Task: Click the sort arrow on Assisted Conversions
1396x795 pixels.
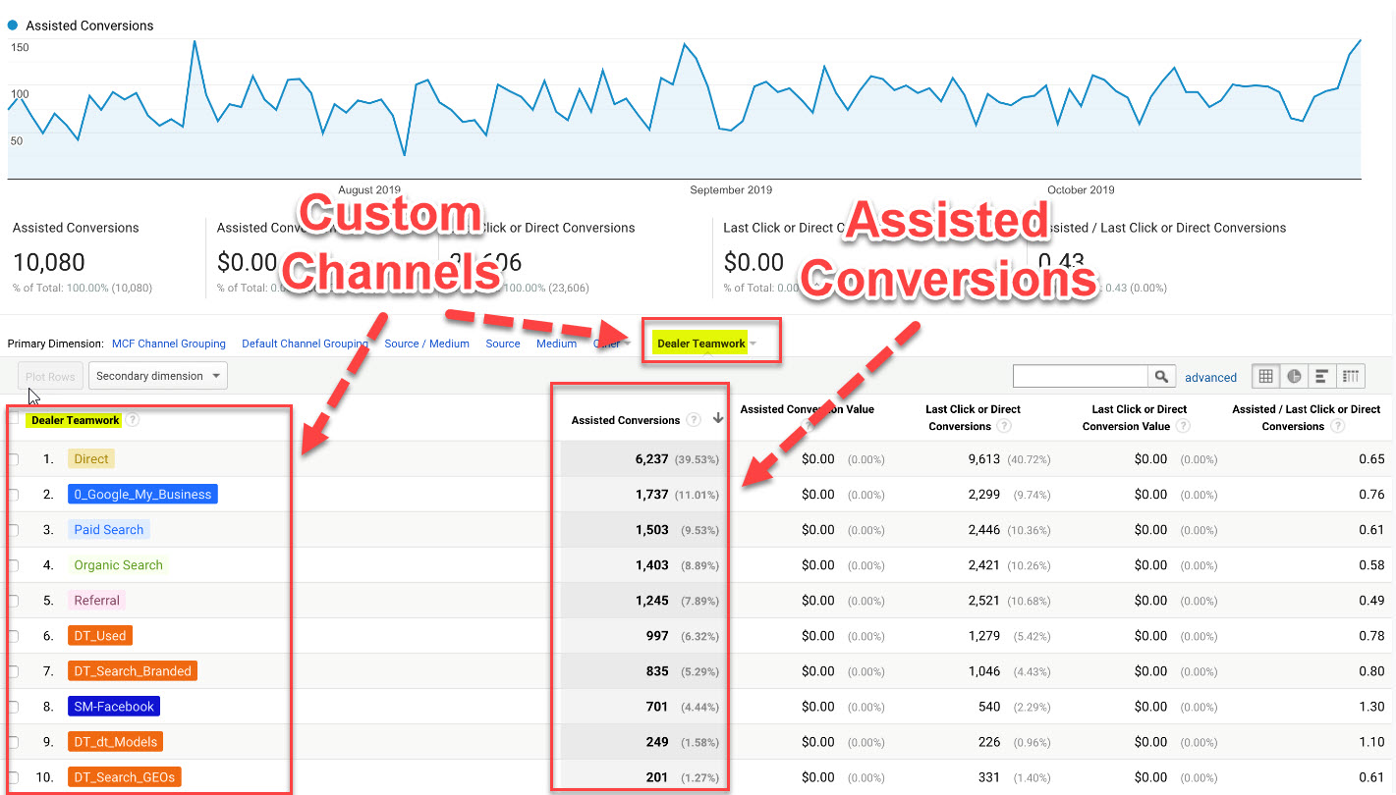Action: pos(718,418)
